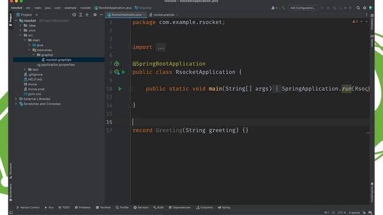Open the Project view dropdown
The height and width of the screenshot is (215, 383).
coord(37,15)
